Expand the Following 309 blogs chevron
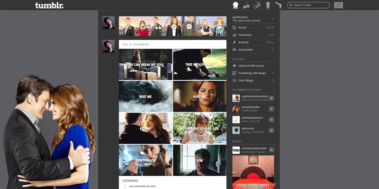The height and width of the screenshot is (189, 379). click(x=273, y=73)
